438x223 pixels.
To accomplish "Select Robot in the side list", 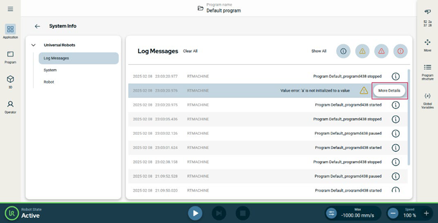I will (x=49, y=82).
